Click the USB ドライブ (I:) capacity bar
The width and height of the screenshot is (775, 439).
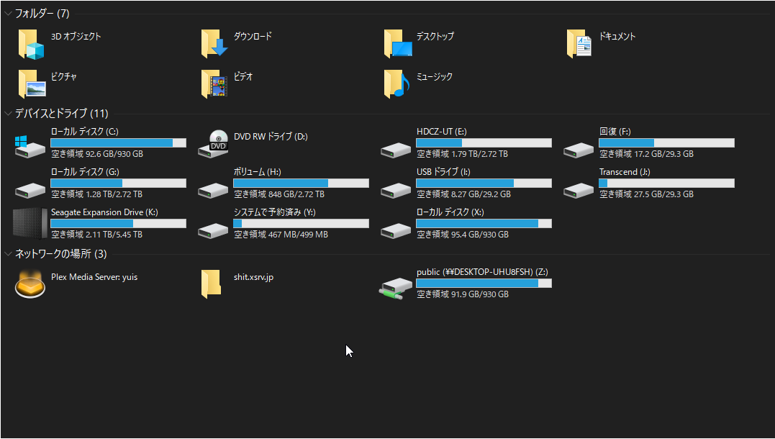(484, 184)
